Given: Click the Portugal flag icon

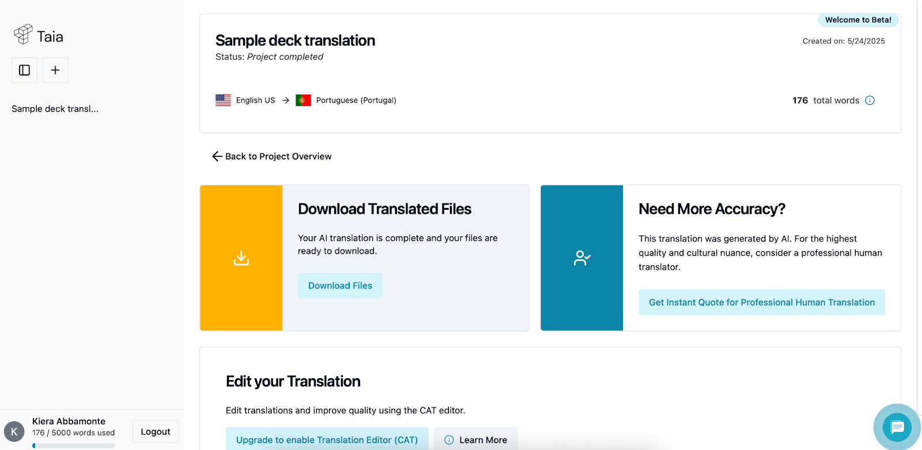Looking at the screenshot, I should (x=303, y=100).
